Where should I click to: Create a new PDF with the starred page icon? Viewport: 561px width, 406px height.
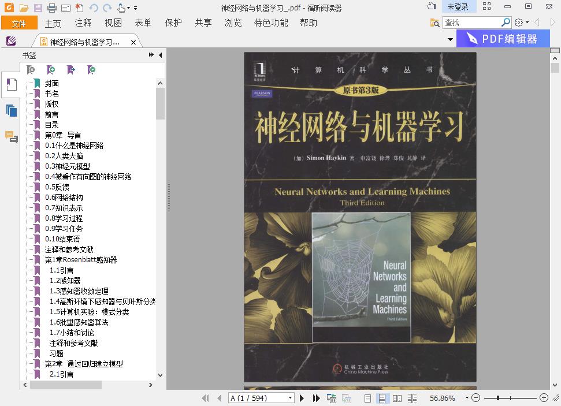79,8
